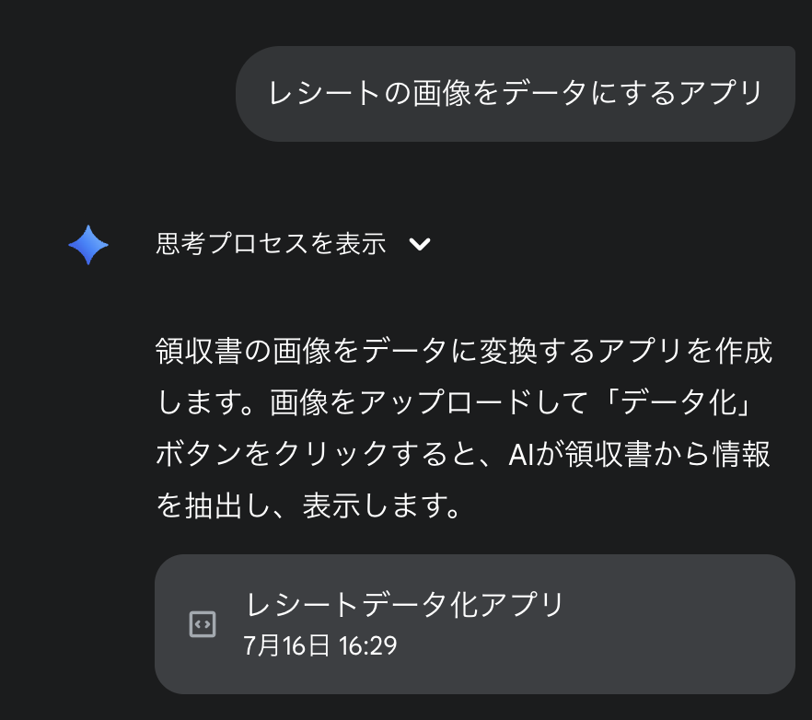Open the レシートデータ化アプリ card
812x720 pixels.
point(475,624)
